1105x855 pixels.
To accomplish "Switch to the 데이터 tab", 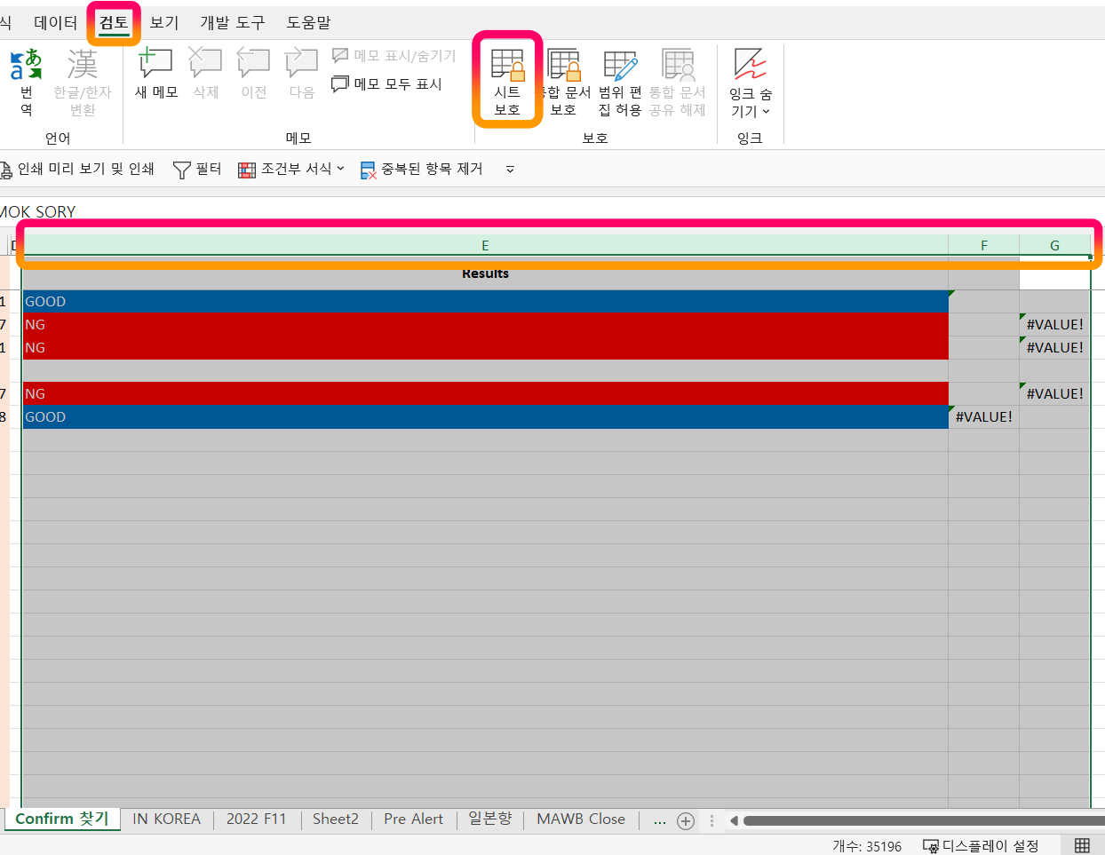I will click(55, 23).
